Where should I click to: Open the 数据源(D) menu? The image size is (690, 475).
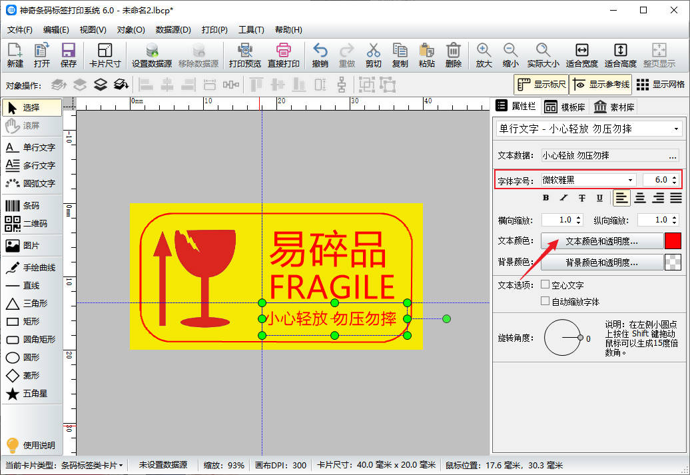coord(173,30)
